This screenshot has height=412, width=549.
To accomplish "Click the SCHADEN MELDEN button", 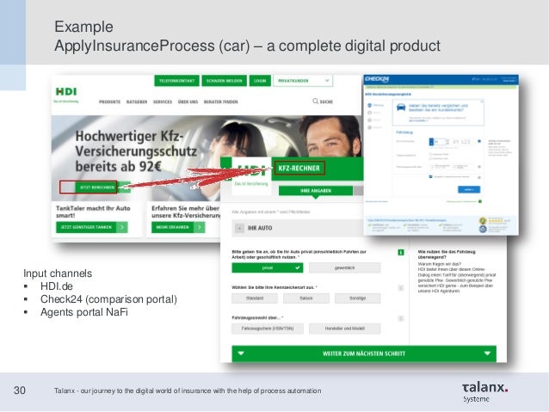I will pos(224,81).
